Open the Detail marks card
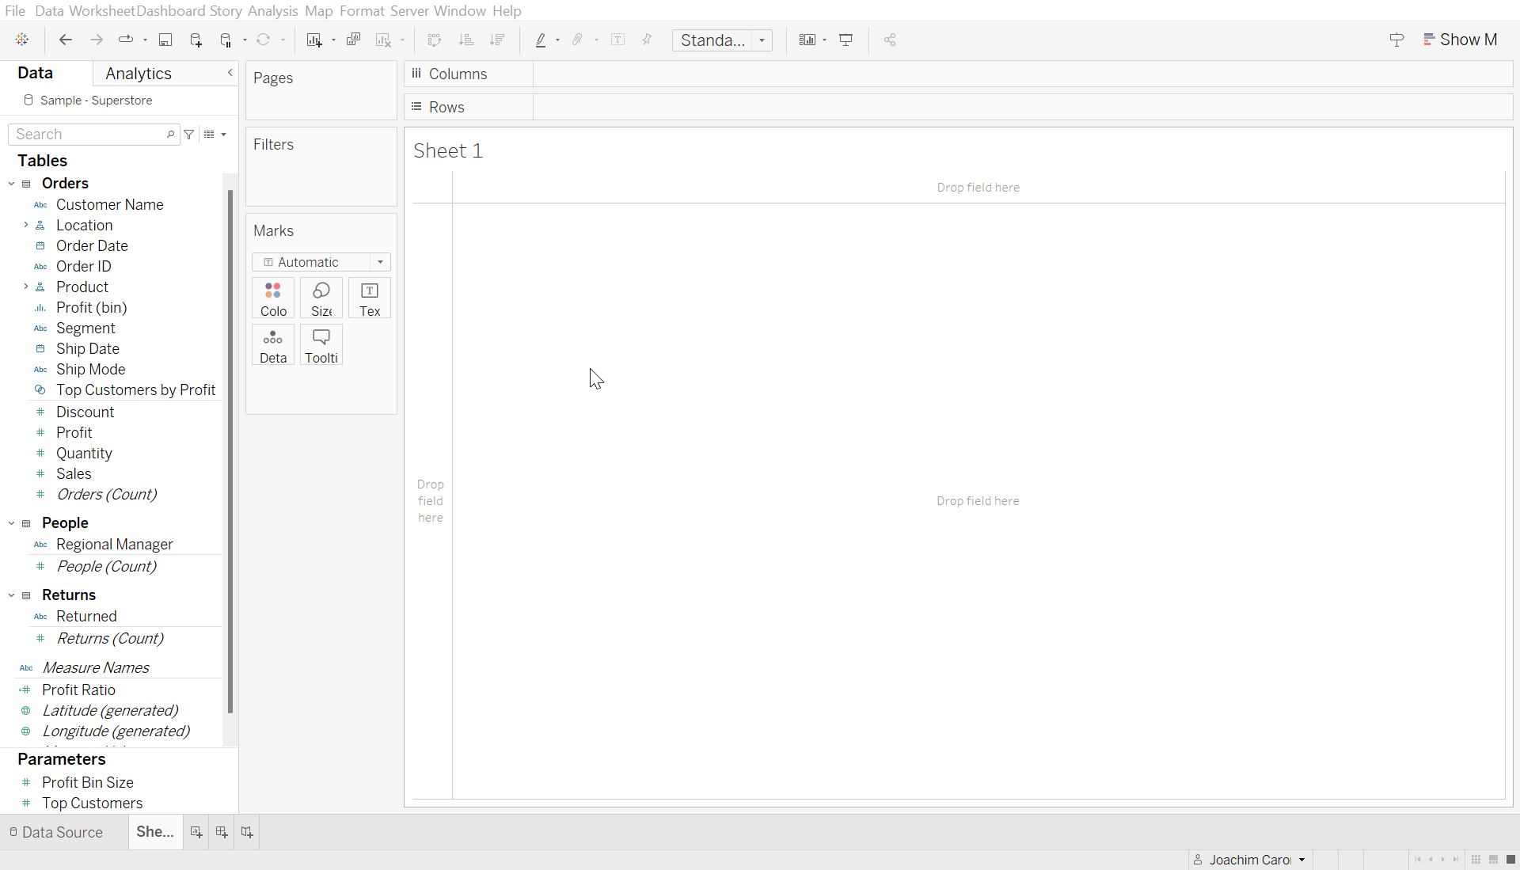1520x870 pixels. tap(273, 345)
